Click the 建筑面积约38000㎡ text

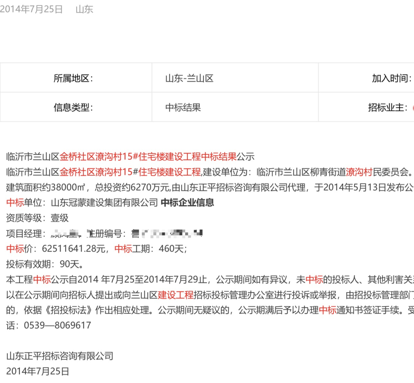tap(45, 187)
